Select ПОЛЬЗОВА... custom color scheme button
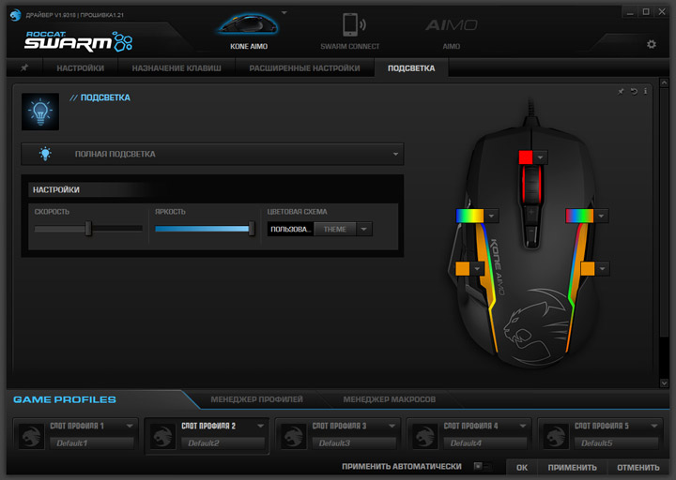676x480 pixels. [290, 229]
